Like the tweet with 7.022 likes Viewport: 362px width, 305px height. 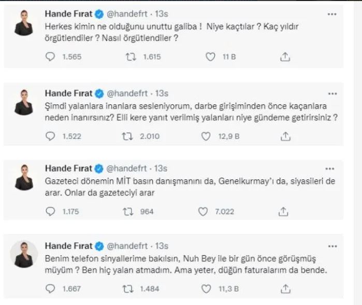206,211
